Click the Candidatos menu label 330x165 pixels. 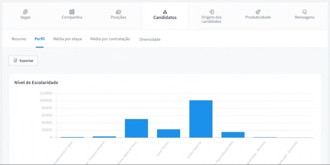point(165,18)
